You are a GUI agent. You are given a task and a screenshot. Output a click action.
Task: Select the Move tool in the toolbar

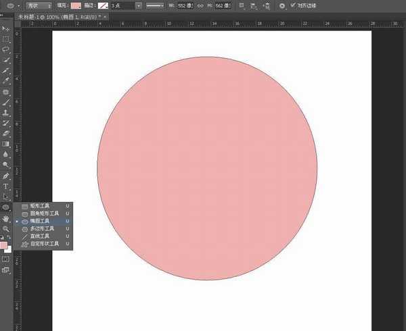5,30
